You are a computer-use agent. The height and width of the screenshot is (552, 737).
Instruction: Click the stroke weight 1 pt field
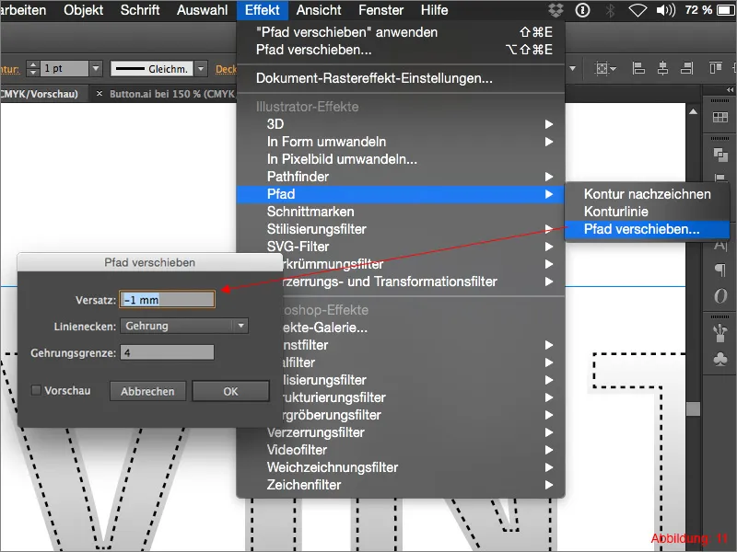(64, 68)
